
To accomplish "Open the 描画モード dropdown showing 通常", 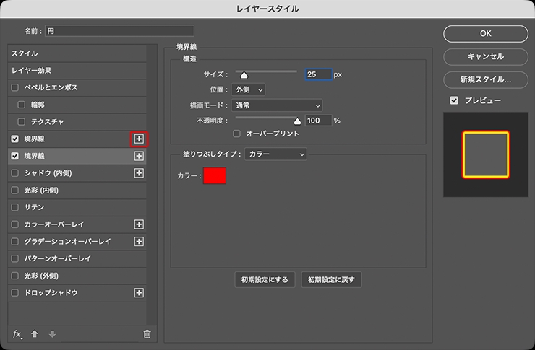I will point(278,105).
